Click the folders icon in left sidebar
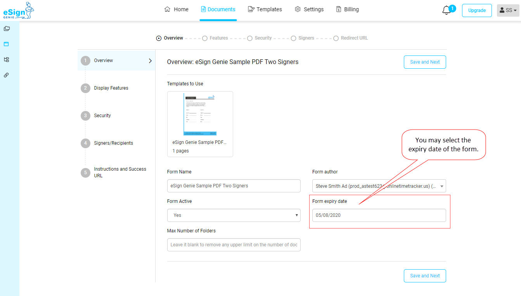This screenshot has width=521, height=296. [x=7, y=28]
